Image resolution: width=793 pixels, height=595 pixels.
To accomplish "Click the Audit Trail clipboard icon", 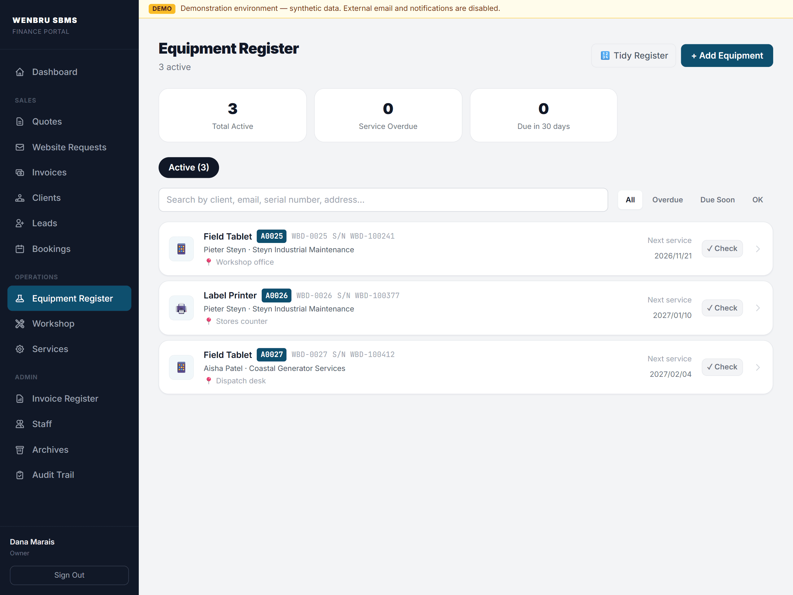I will (20, 475).
